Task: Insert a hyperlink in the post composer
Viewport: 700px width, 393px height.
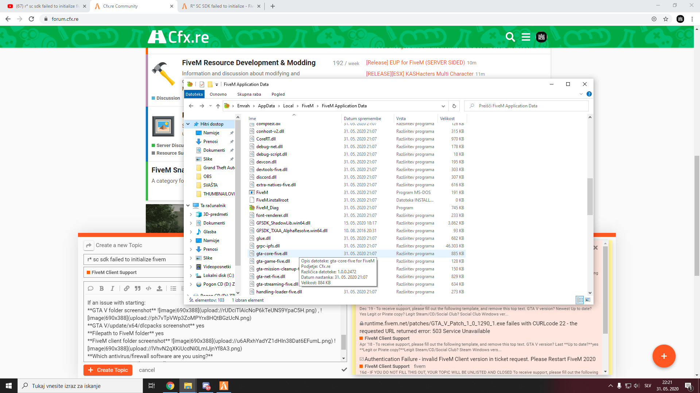Action: click(127, 288)
